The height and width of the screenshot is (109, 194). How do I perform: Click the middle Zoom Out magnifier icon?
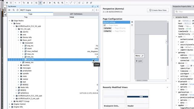(59, 3)
